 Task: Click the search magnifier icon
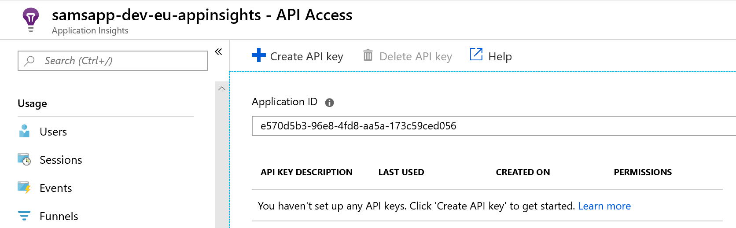click(x=29, y=61)
